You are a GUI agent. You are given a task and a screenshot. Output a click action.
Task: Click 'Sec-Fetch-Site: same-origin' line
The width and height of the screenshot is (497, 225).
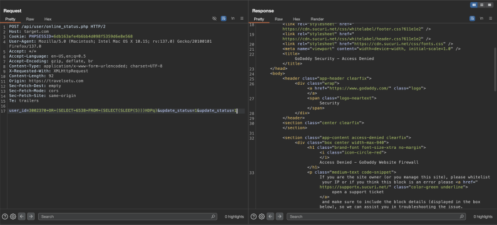(x=42, y=96)
